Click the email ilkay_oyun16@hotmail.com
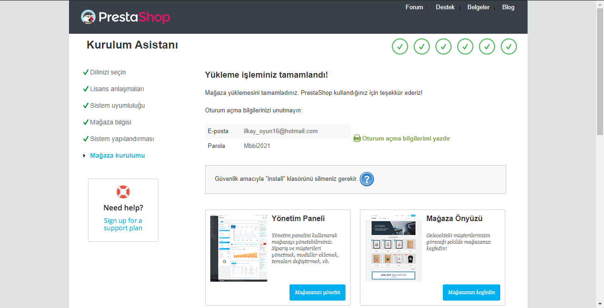The width and height of the screenshot is (604, 308). (281, 131)
